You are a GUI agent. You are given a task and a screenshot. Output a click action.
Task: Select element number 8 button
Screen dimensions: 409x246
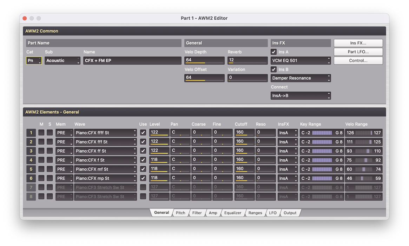(x=31, y=197)
